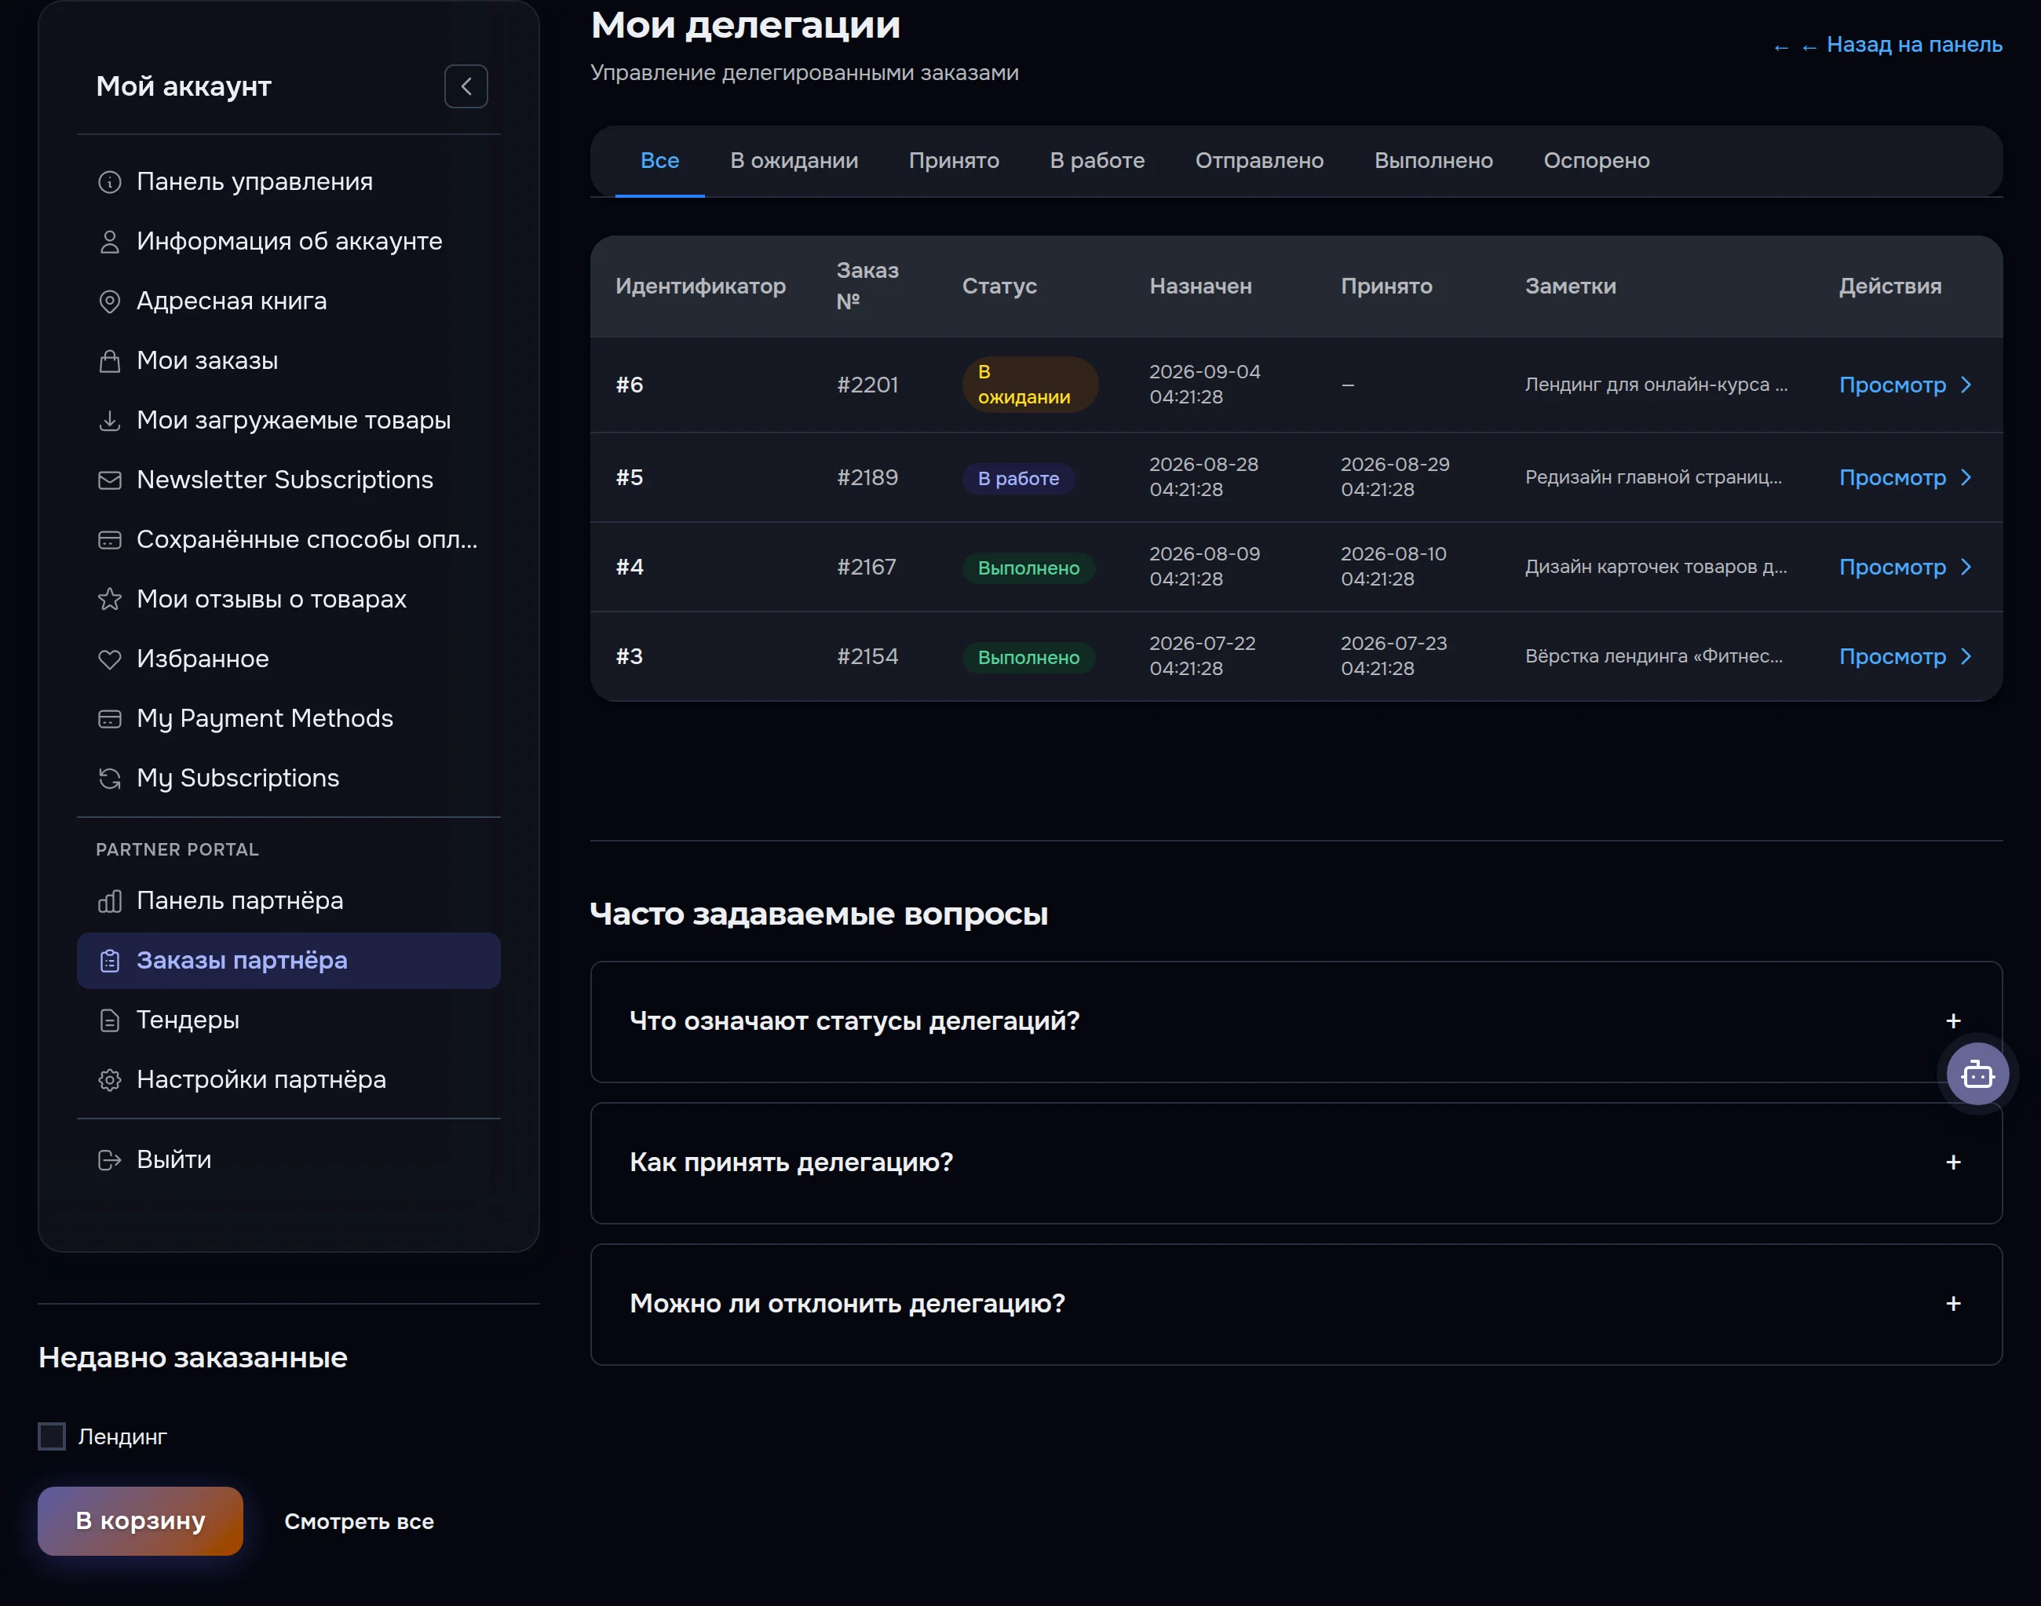
Task: Switch to the В ожидании tab
Action: (794, 161)
